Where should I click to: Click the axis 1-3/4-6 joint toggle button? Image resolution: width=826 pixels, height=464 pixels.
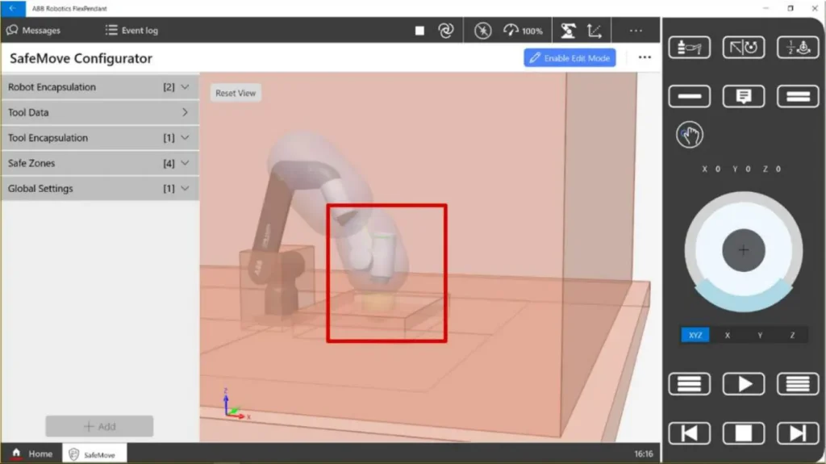click(x=798, y=48)
